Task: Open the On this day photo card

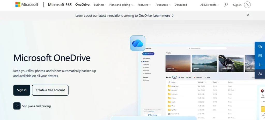Action: point(178,63)
